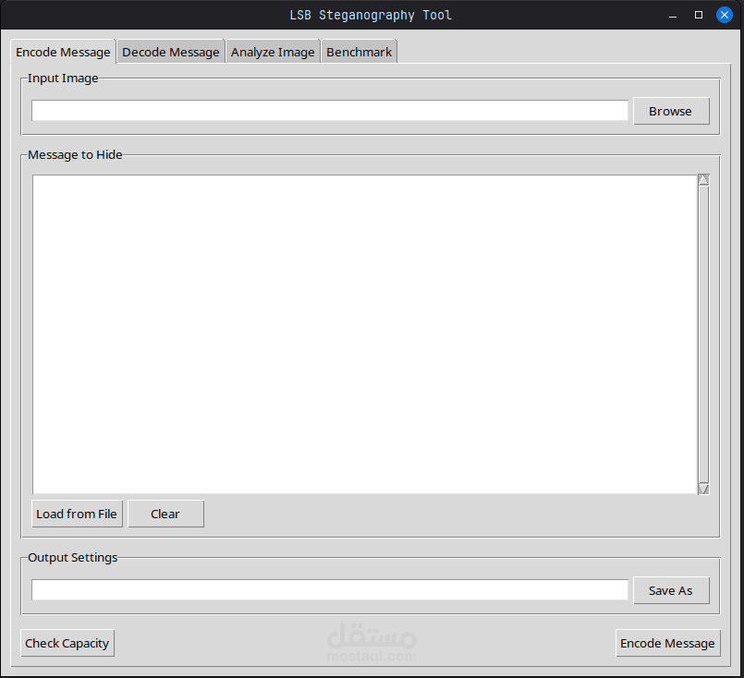Click the message scrollbar up arrow
Viewport: 744px width, 678px height.
703,180
